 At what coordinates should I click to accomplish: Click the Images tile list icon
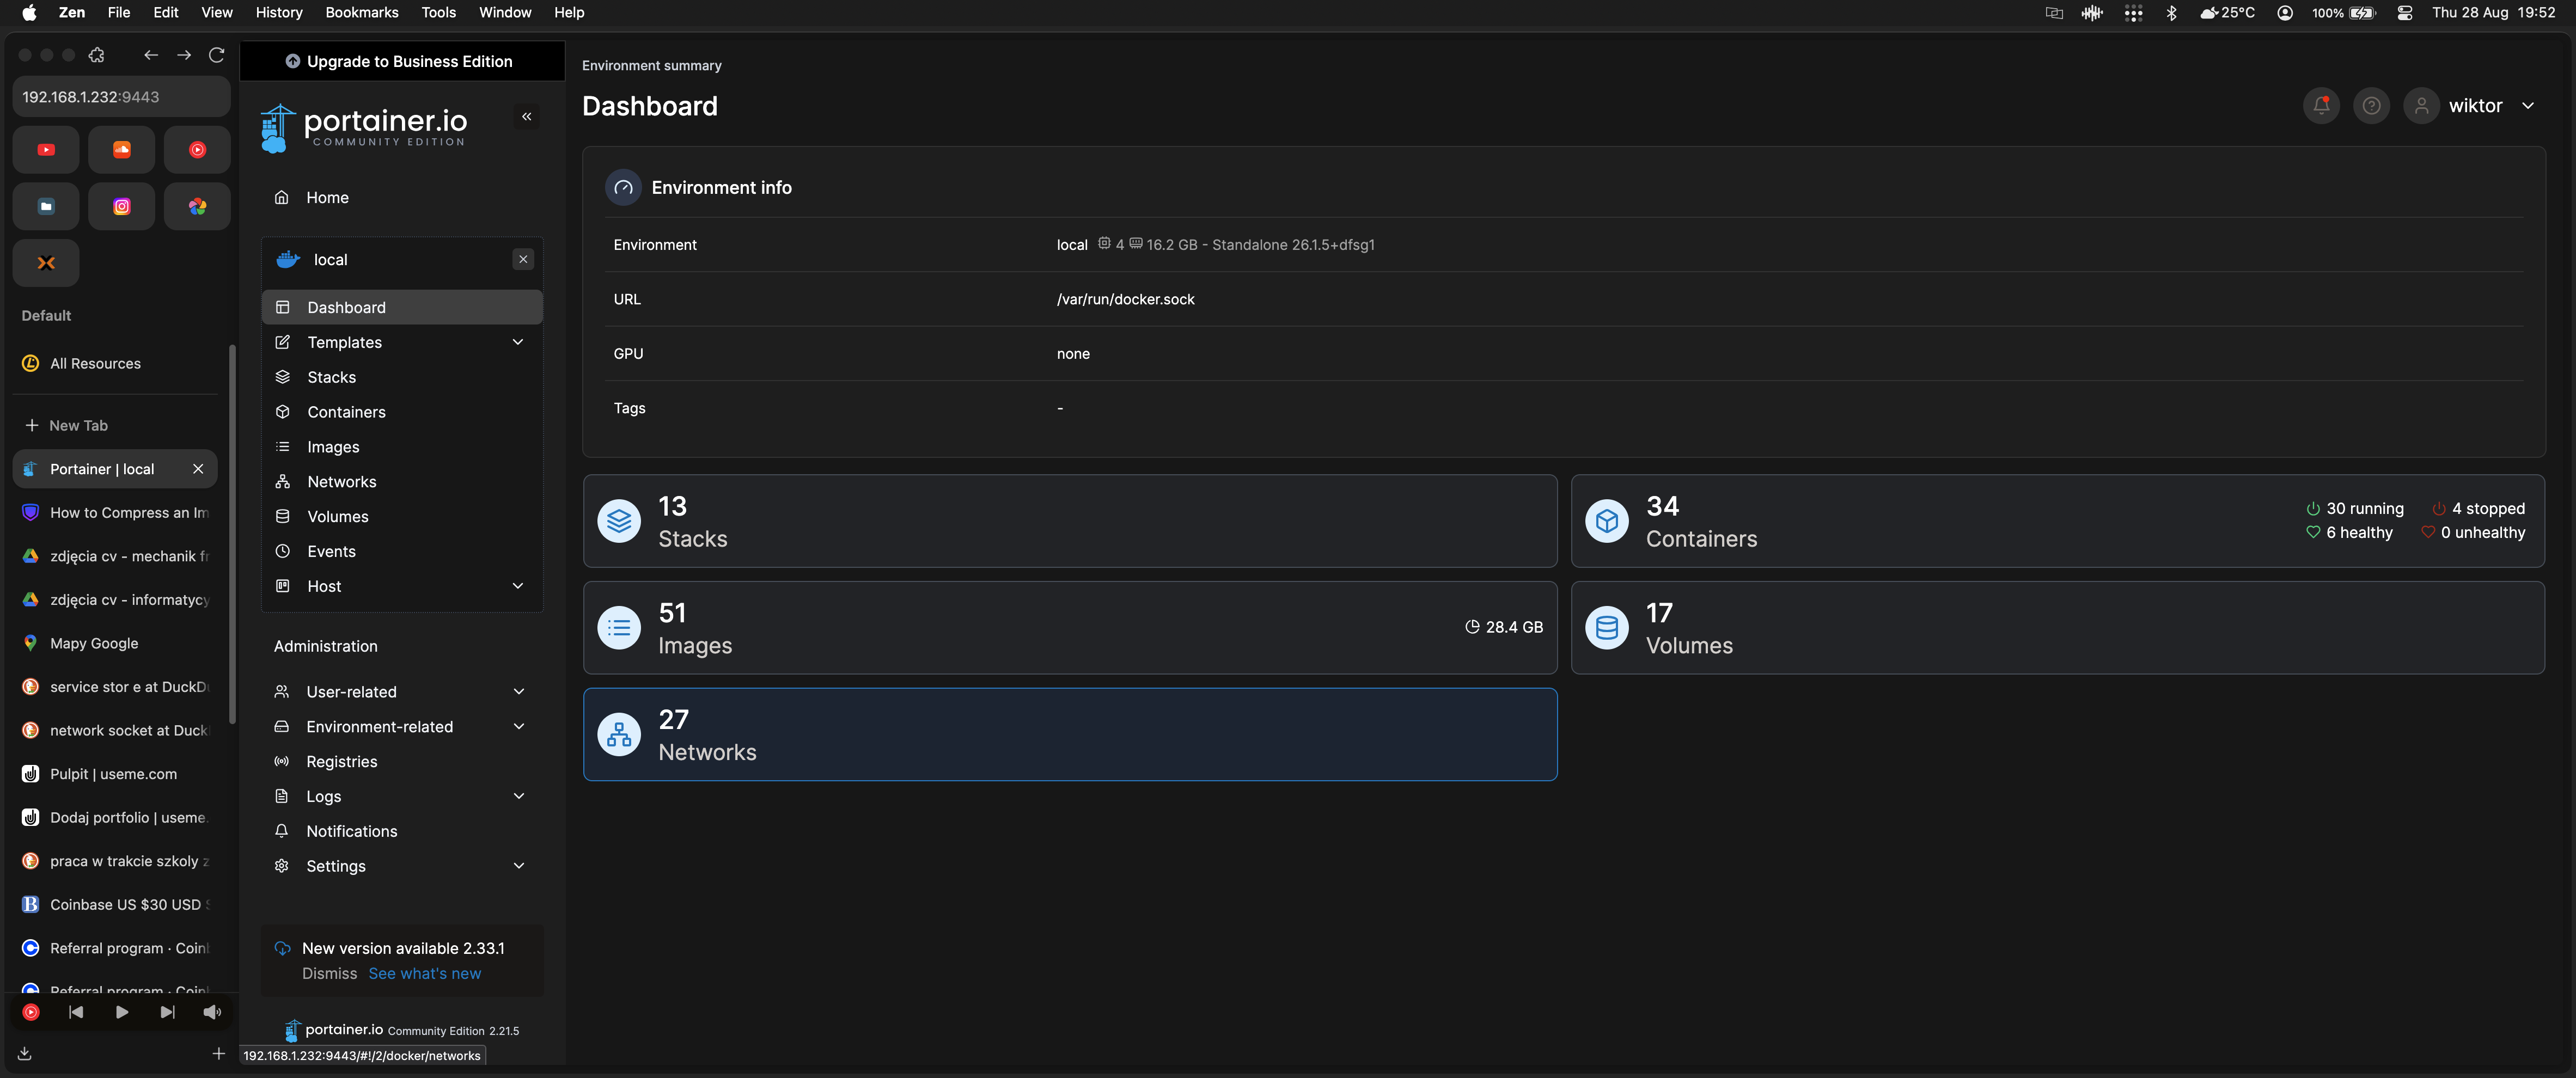[619, 628]
